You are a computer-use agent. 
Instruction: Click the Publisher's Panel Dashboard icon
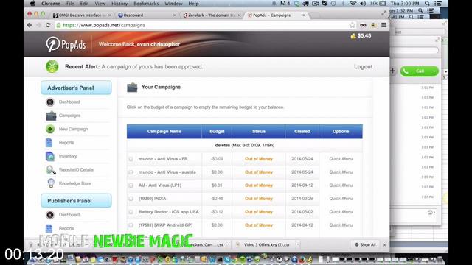(50, 215)
